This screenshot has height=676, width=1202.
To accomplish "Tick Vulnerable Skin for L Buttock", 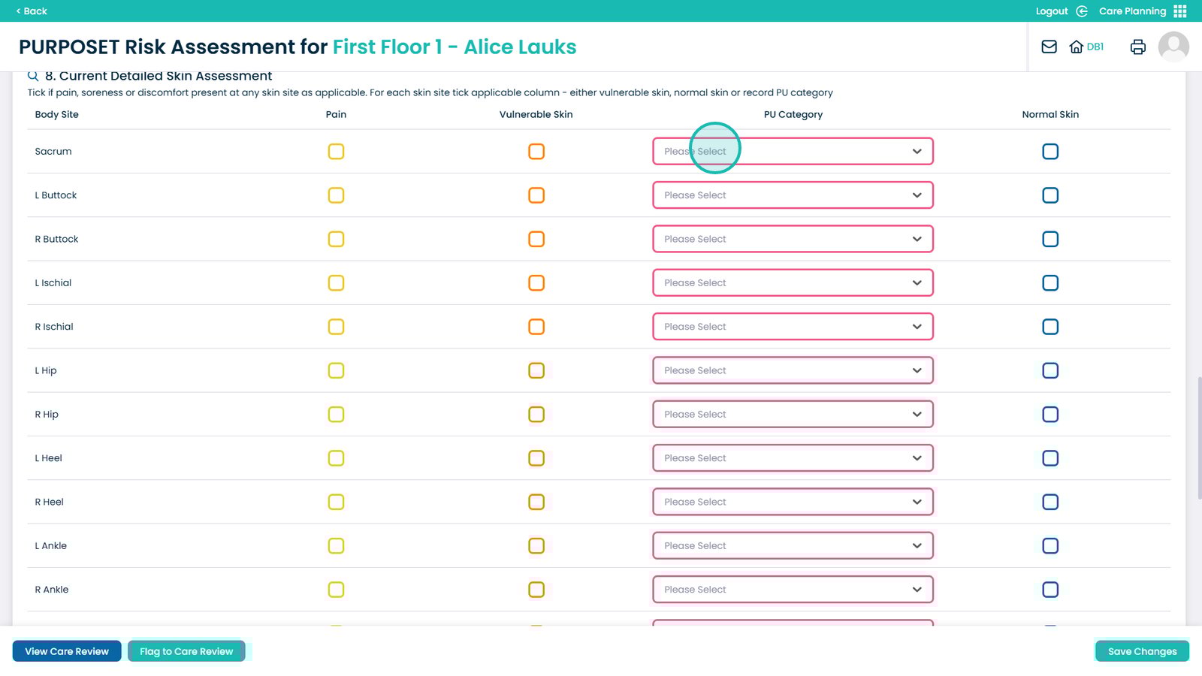I will [536, 195].
